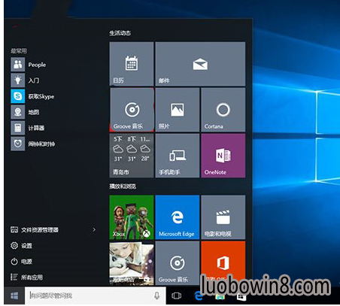This screenshot has width=340, height=306.
Task: Open the 地图 maps app
Action: click(x=25, y=112)
